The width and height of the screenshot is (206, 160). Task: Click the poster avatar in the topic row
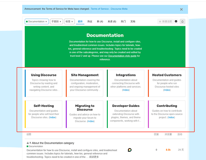[x=130, y=150]
